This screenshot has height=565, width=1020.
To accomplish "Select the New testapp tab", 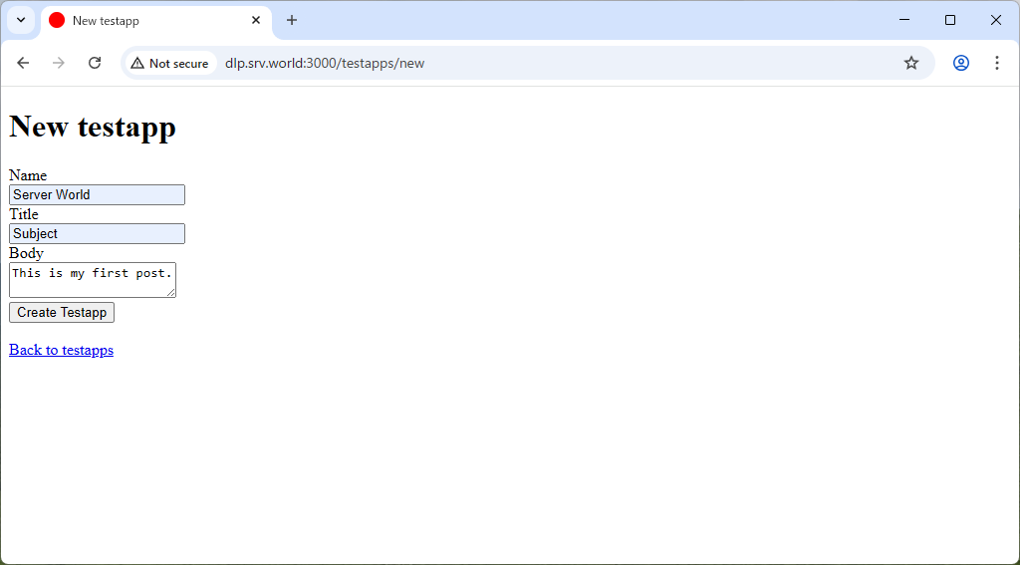I will (156, 22).
